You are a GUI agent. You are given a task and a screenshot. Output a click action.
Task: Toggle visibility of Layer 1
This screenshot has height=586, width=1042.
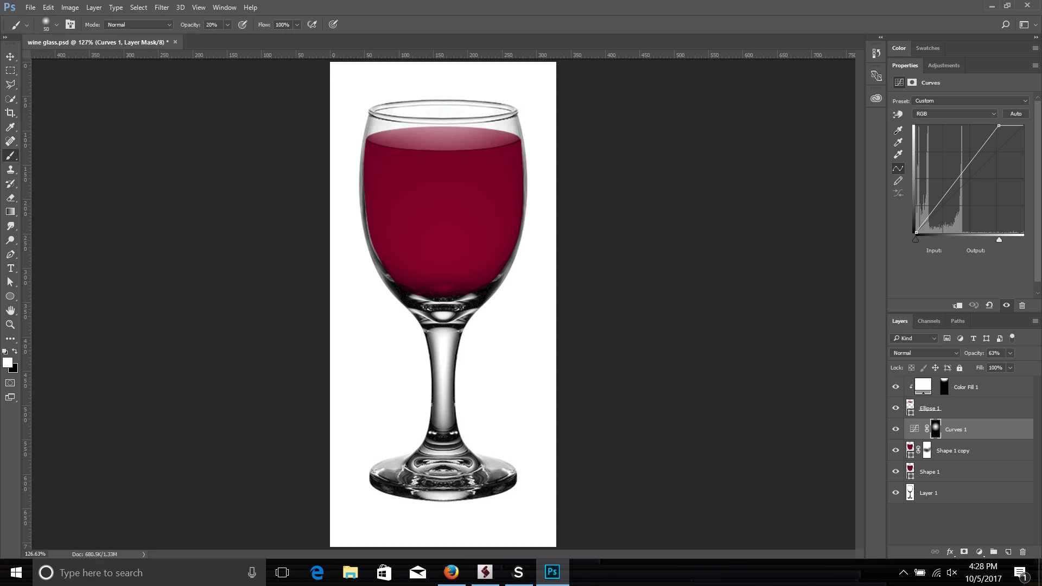point(896,493)
